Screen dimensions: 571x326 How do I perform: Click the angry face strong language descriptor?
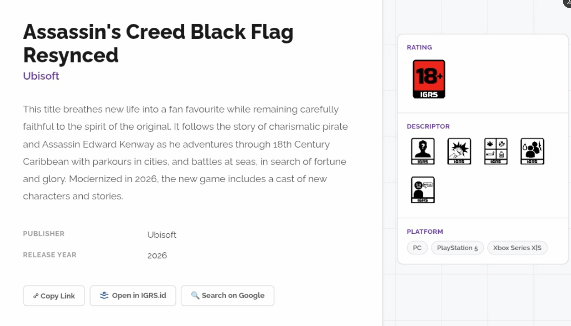[423, 190]
